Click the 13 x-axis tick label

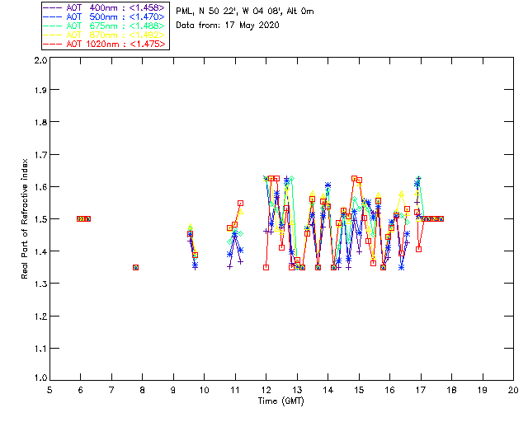point(297,390)
